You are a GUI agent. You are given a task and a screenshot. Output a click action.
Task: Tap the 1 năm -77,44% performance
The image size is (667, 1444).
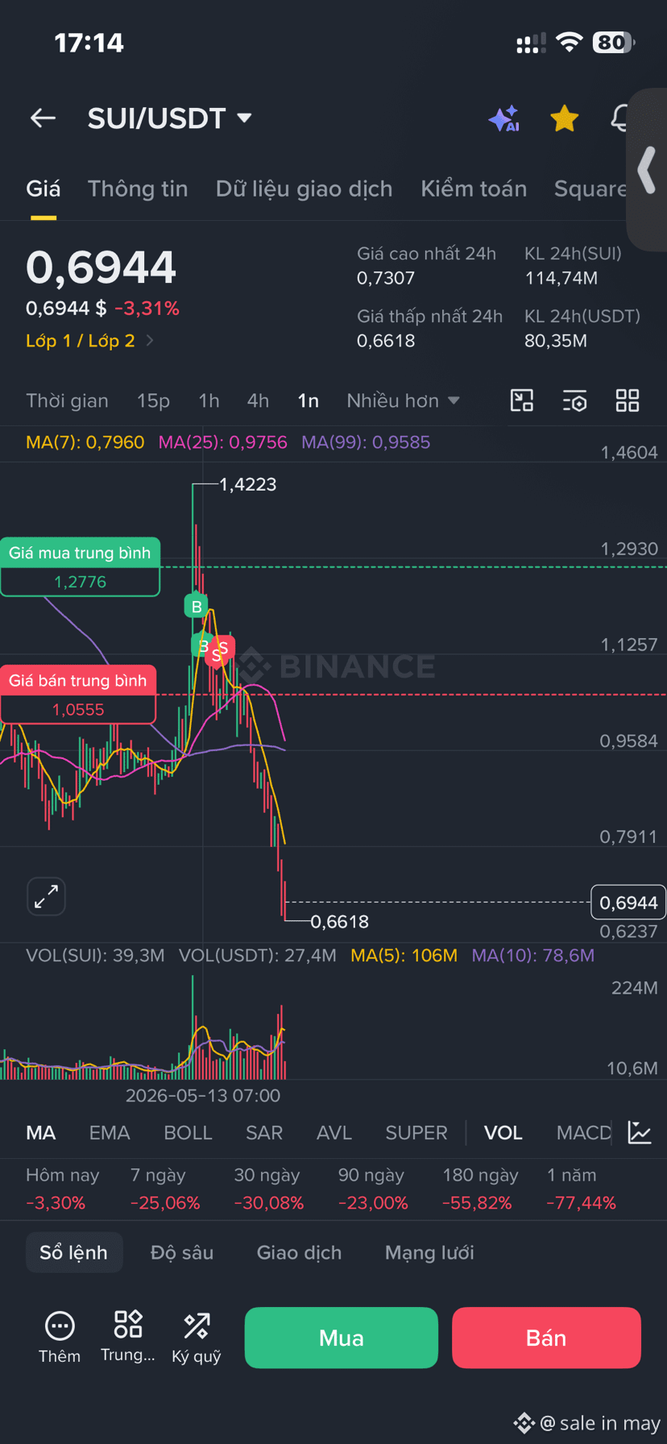(582, 1189)
